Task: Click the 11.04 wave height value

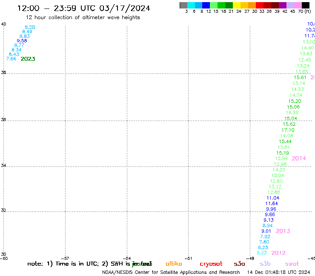Action: point(273,198)
